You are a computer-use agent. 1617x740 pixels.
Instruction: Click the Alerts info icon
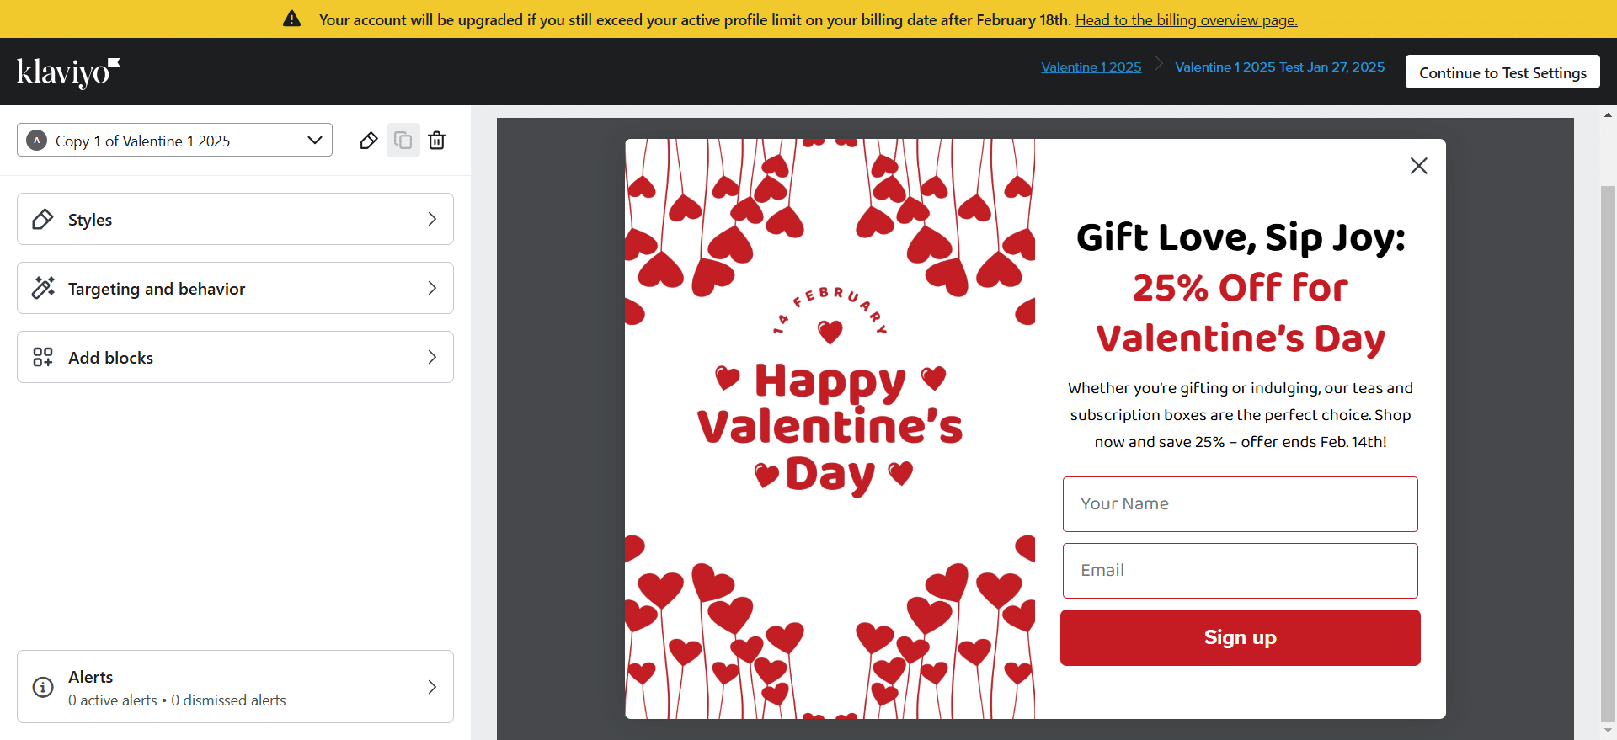43,687
